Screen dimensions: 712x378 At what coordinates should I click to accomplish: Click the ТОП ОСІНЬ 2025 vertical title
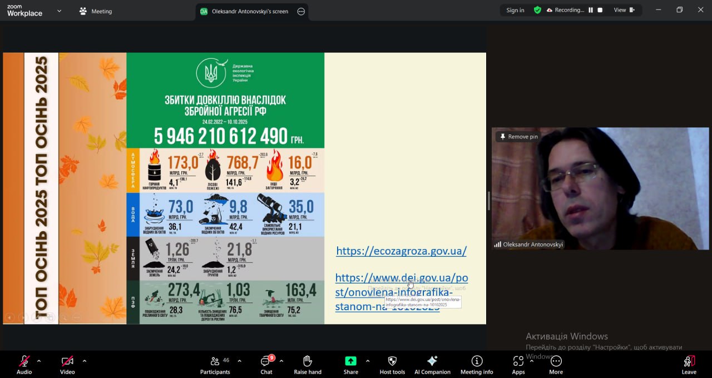tap(42, 188)
